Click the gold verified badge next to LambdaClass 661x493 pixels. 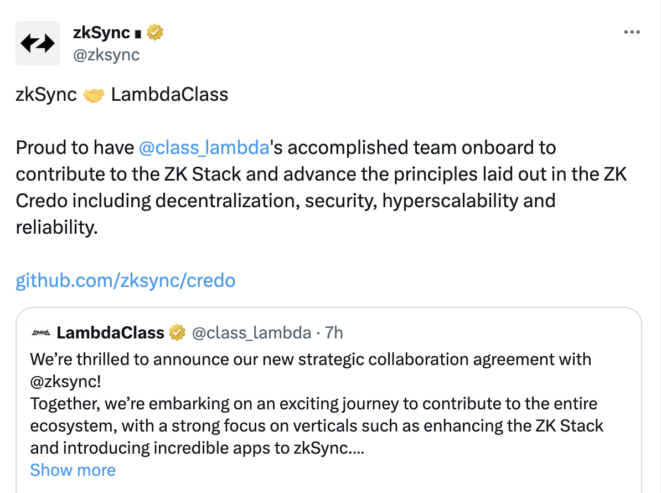click(x=177, y=332)
